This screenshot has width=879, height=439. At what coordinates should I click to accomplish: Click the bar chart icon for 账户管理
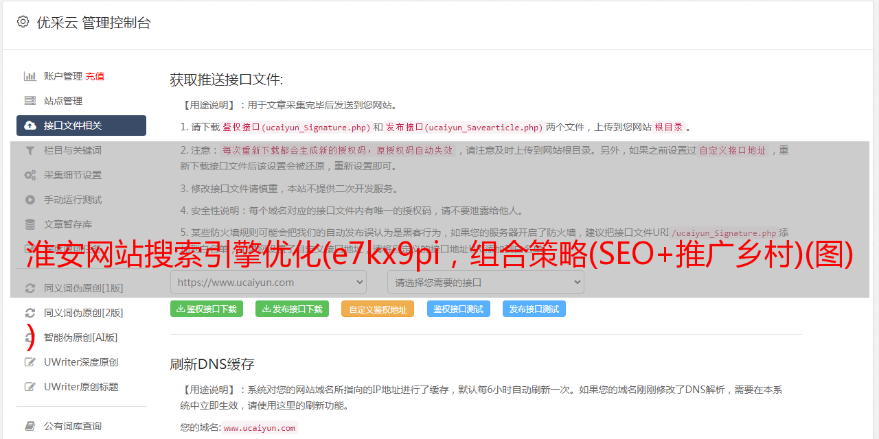(x=30, y=76)
